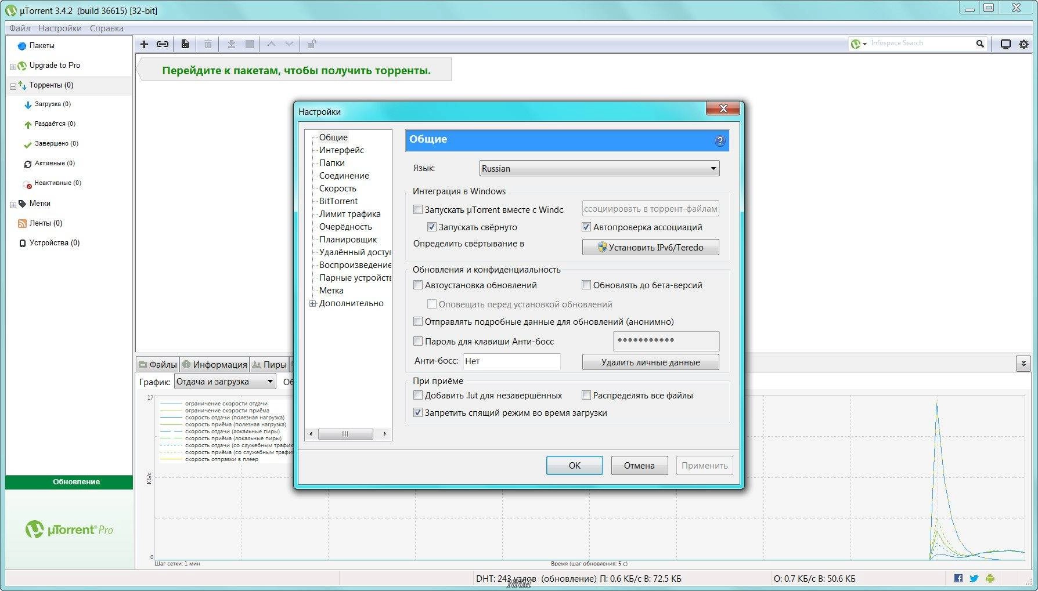Click the Move Down Queue arrow
Screen dimensions: 1038x591
[289, 44]
